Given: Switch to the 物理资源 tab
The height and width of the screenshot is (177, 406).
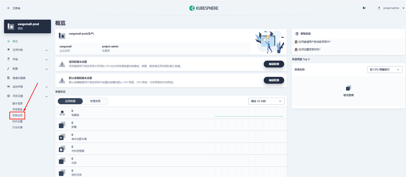Looking at the screenshot, I should point(95,101).
